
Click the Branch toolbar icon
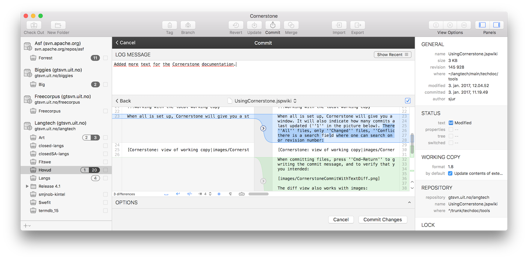[x=188, y=25]
